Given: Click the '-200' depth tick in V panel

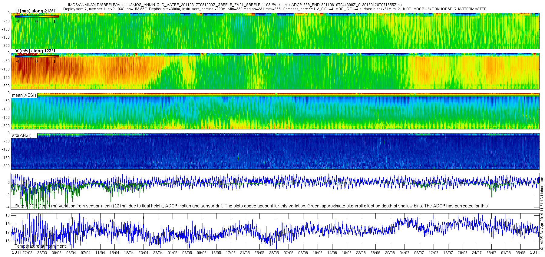Looking at the screenshot, I should (x=6, y=86).
